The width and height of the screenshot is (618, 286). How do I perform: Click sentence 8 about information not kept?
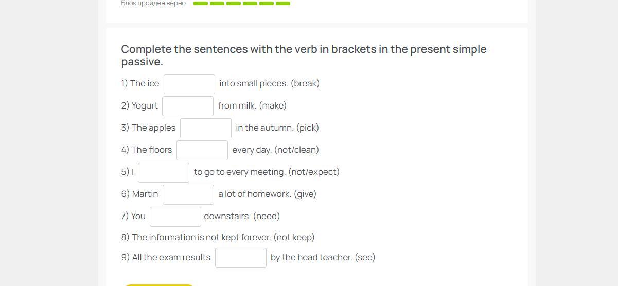pyautogui.click(x=218, y=237)
